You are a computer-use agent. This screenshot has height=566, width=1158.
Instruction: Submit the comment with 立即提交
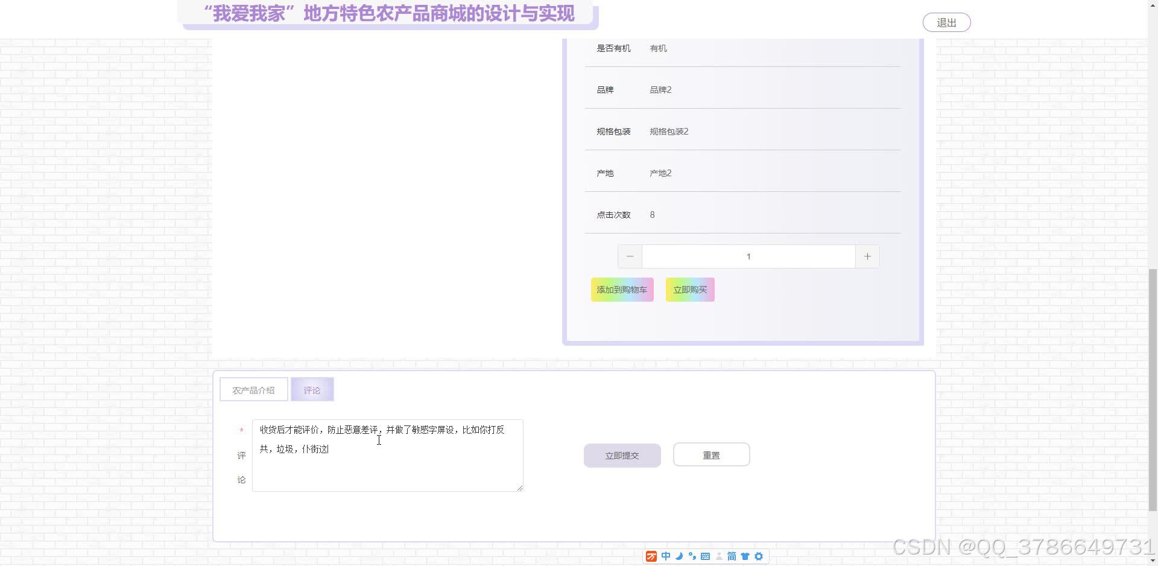click(622, 455)
